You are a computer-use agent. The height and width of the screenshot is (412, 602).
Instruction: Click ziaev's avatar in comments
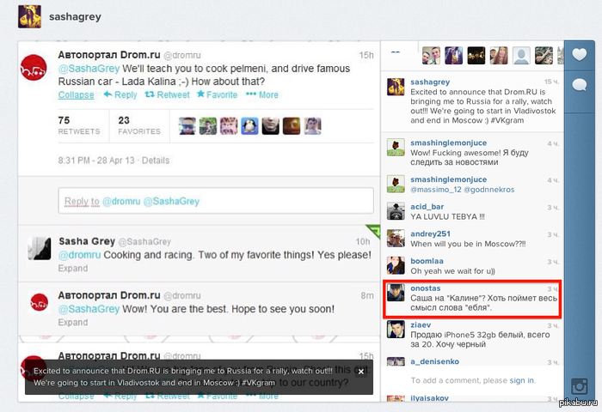[396, 330]
